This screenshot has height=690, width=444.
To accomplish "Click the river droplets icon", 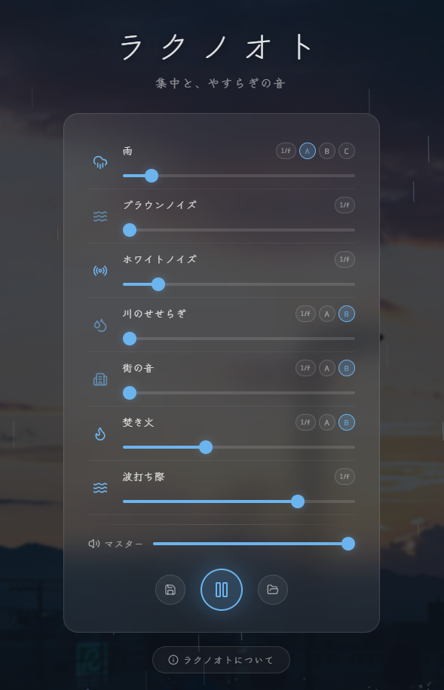I will click(100, 325).
